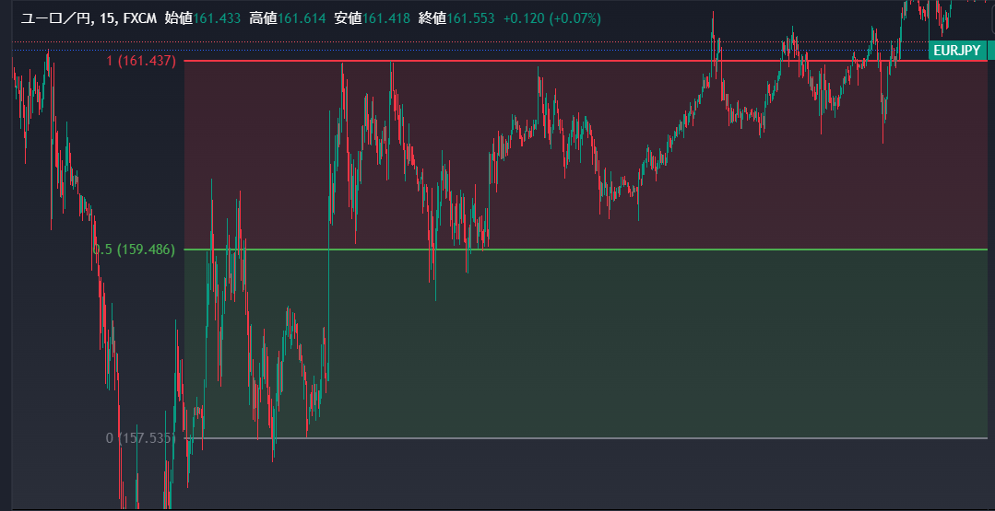
Task: Click the Fibonacci 0 (157.535) level label
Action: click(140, 438)
